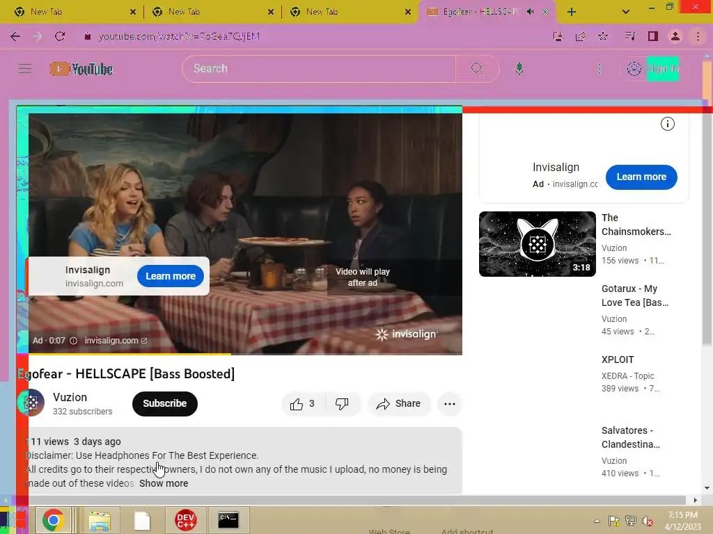Go to YouTube home via logo
The image size is (713, 534).
point(81,69)
